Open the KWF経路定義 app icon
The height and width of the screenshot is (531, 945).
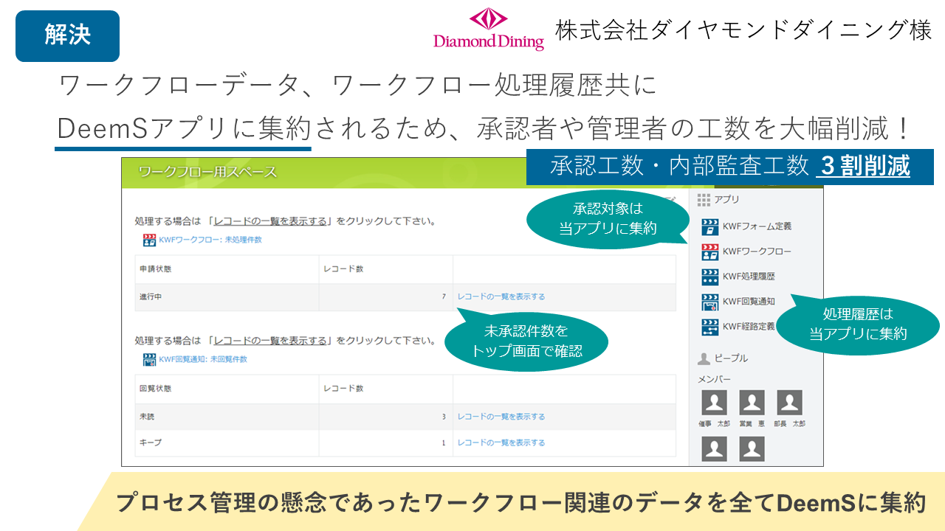tap(709, 327)
